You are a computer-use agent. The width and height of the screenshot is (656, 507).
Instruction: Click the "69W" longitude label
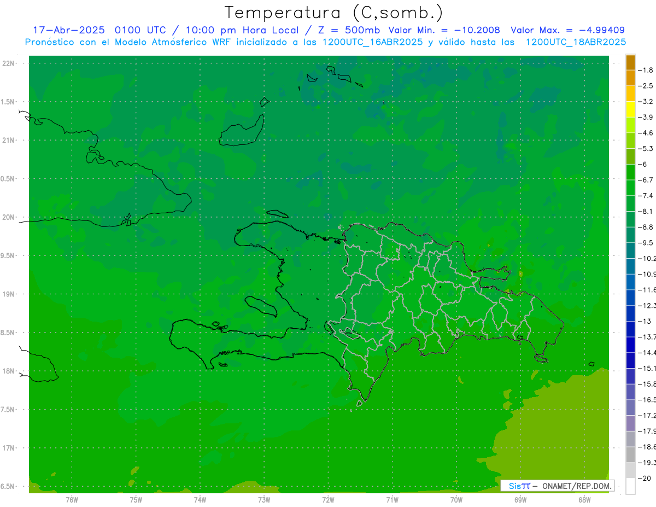(x=520, y=499)
